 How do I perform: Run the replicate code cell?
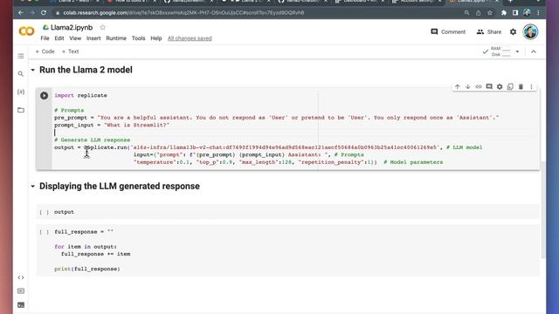(45, 95)
